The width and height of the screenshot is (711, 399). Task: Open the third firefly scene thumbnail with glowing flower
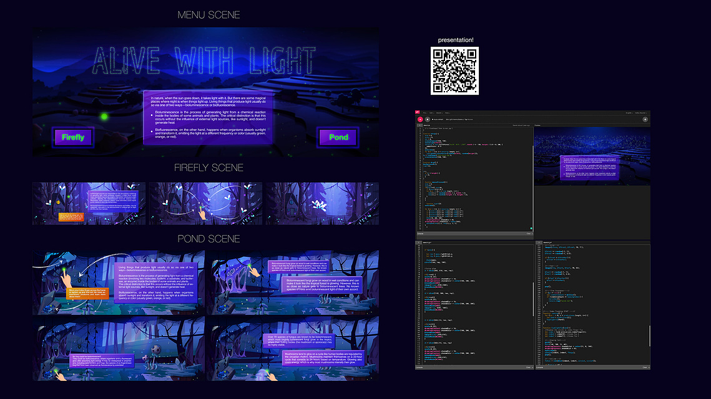click(322, 203)
